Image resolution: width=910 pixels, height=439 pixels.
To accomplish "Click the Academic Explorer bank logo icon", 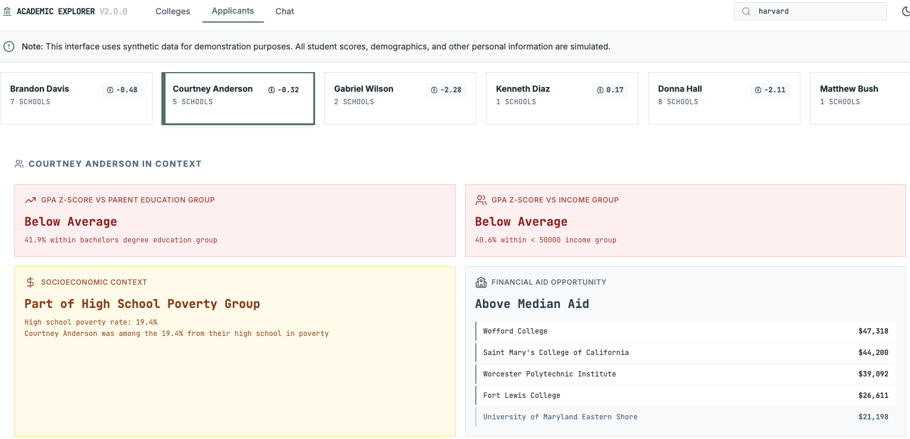I will (x=7, y=10).
